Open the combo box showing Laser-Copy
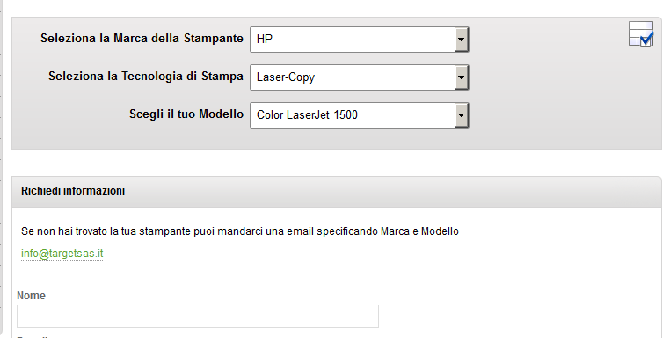This screenshot has height=338, width=663. 360,77
